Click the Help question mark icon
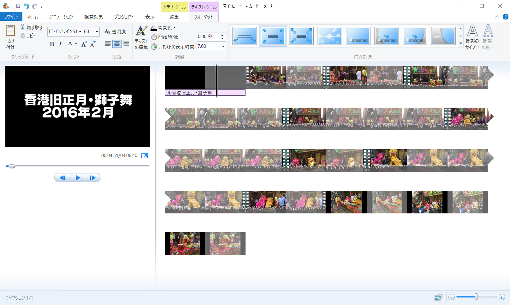 (505, 17)
